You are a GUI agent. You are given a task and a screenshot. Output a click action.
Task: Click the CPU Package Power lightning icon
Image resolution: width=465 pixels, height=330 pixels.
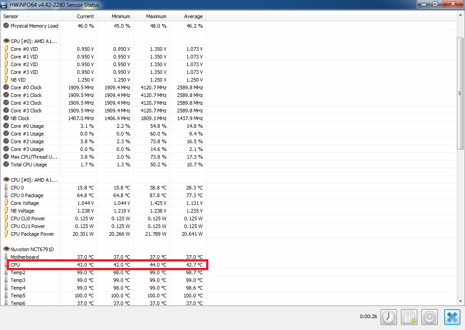pyautogui.click(x=6, y=233)
